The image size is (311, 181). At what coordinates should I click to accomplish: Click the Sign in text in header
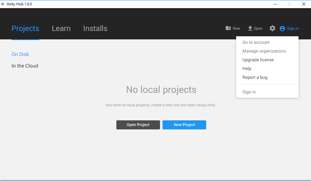(293, 28)
